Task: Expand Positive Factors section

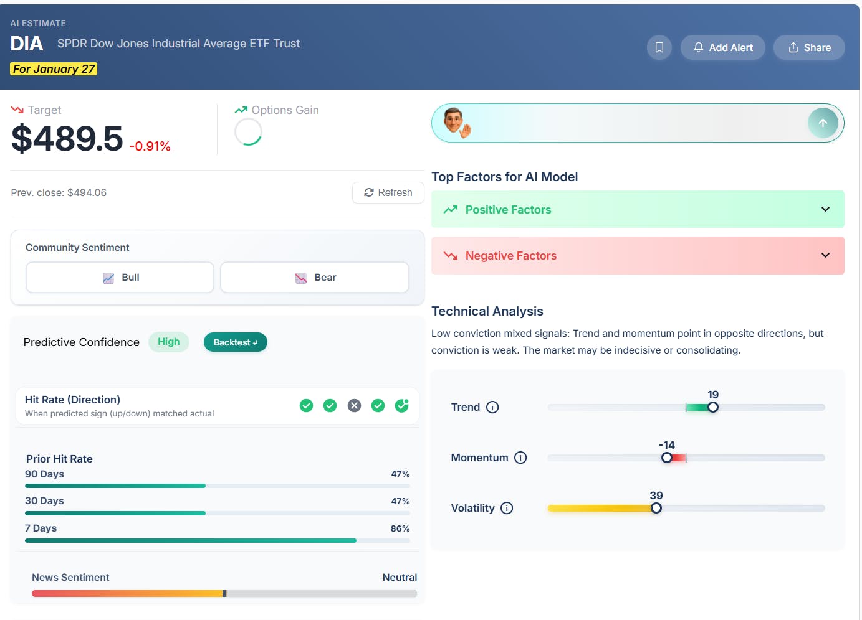Action: pos(638,209)
